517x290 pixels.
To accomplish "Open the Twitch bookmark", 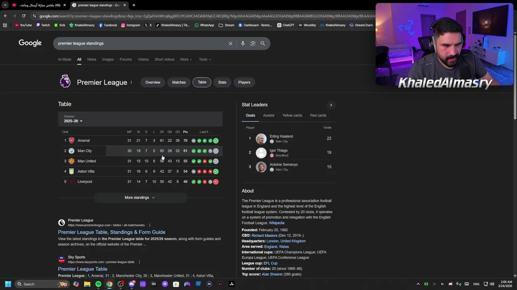I will coord(43,25).
